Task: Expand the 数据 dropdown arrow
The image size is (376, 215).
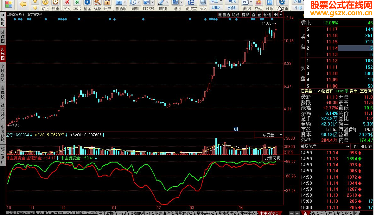Action: [x=251, y=3]
